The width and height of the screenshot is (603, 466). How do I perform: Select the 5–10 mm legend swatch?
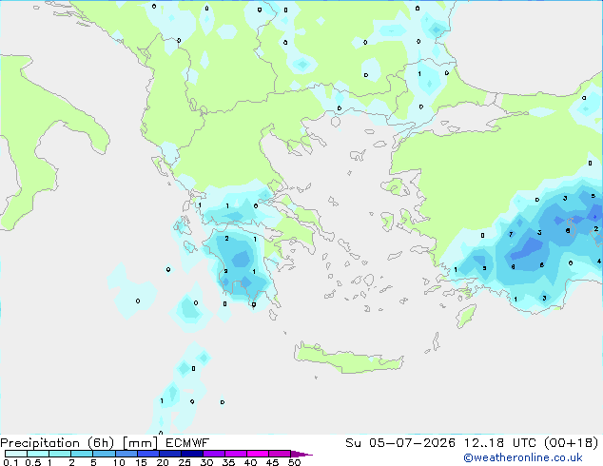click(104, 454)
